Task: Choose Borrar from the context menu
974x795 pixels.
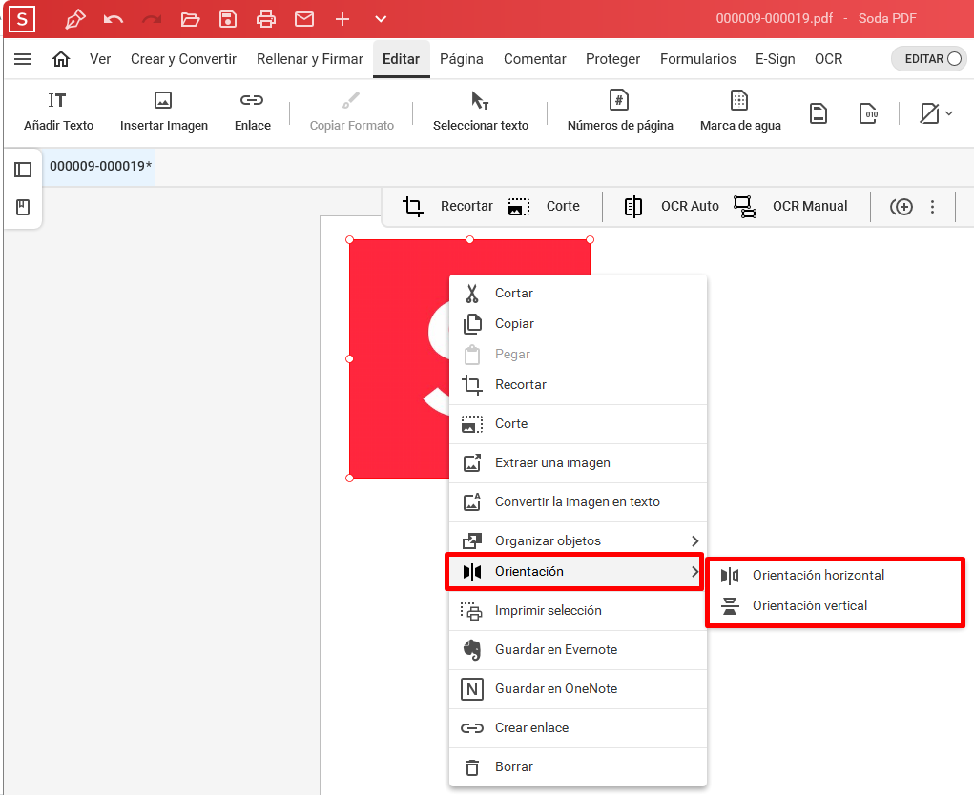Action: (x=578, y=766)
